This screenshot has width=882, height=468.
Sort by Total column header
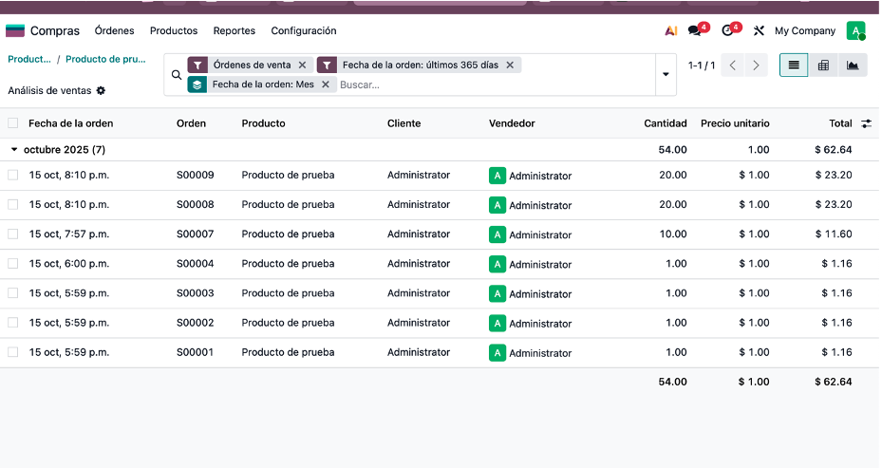[840, 123]
